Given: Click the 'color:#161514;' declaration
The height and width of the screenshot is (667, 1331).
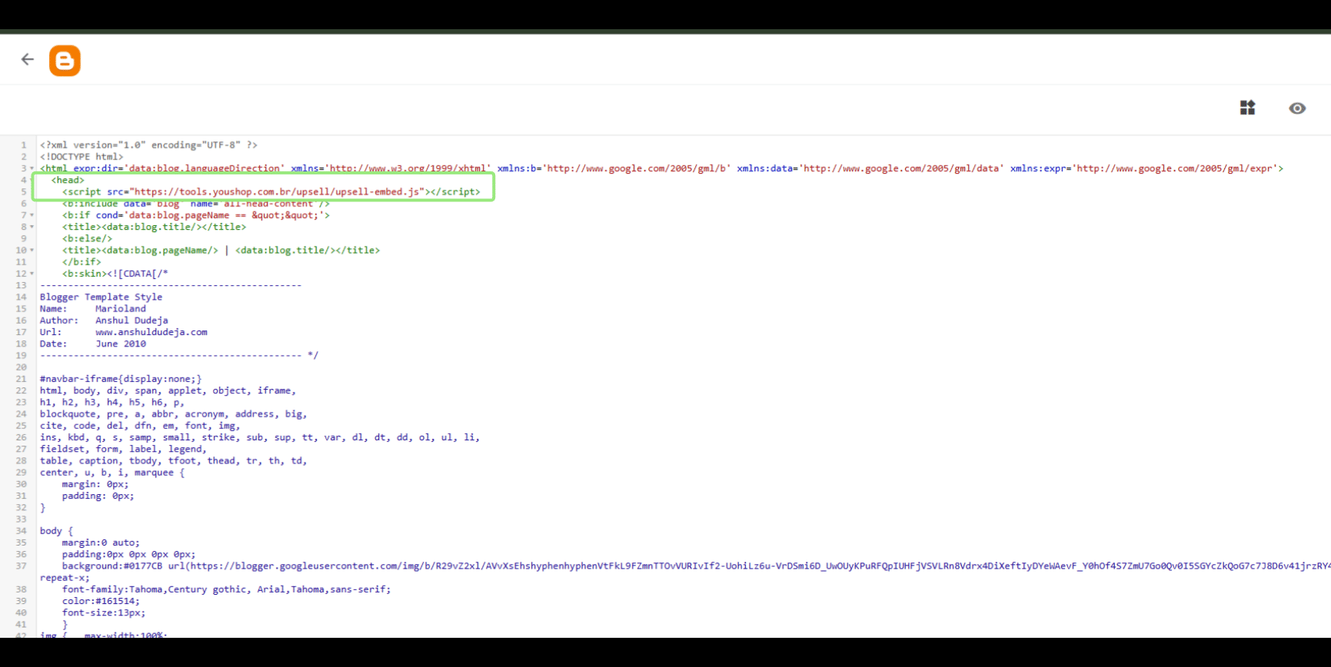Looking at the screenshot, I should pyautogui.click(x=101, y=601).
